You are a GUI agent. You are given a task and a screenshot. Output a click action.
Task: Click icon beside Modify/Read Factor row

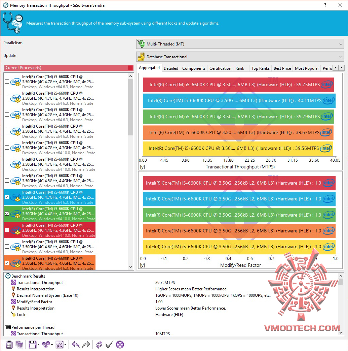point(13,302)
